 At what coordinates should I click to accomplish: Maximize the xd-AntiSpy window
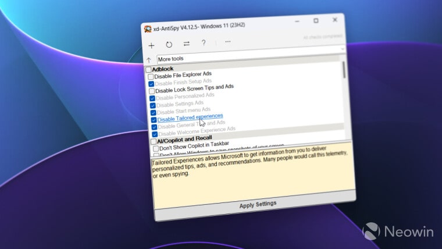[316, 20]
